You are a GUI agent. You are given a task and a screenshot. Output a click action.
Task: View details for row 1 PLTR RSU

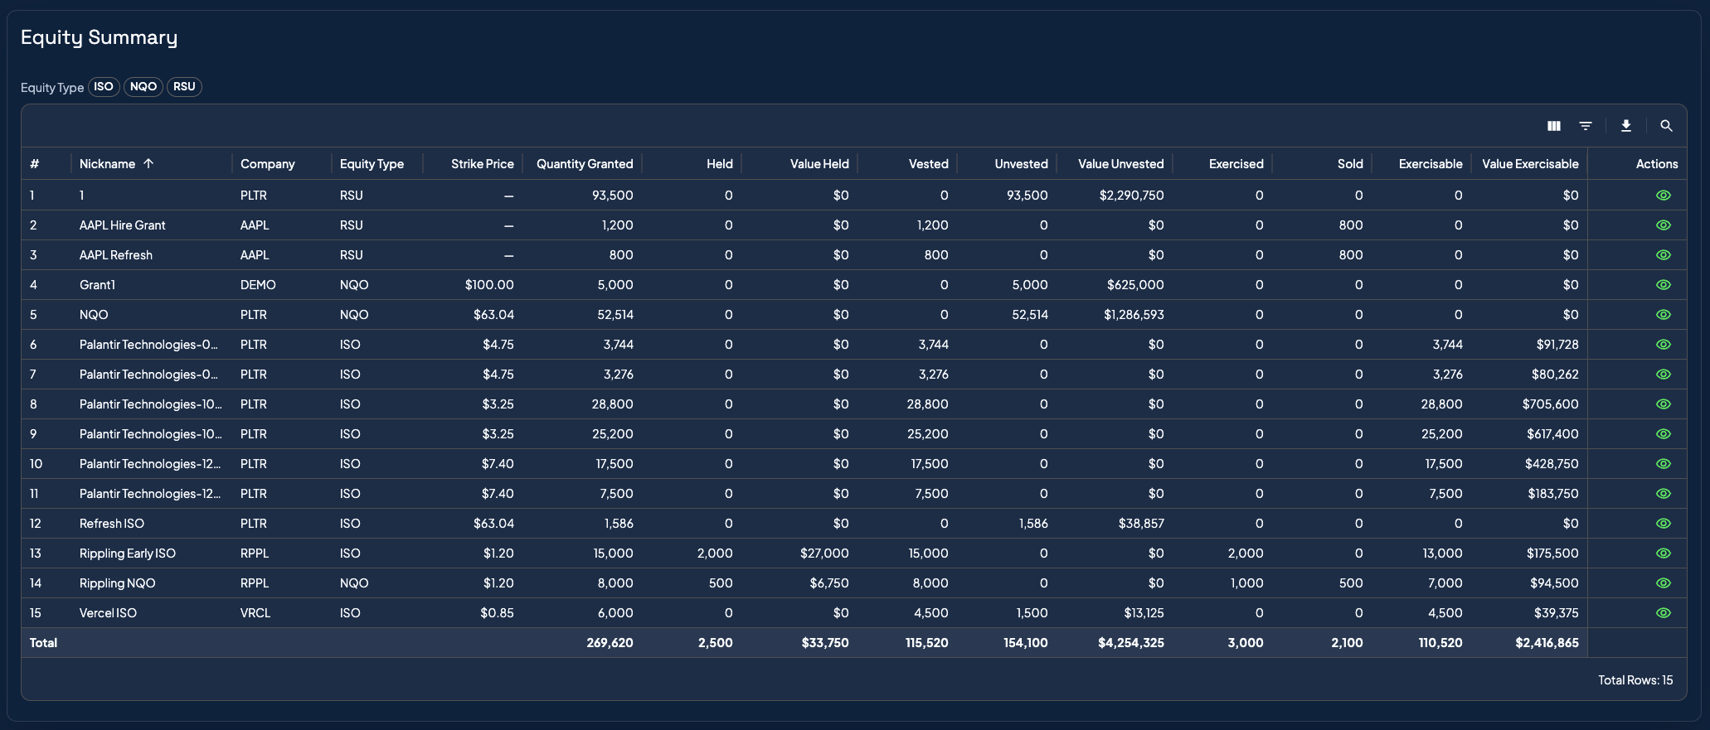pos(1663,196)
